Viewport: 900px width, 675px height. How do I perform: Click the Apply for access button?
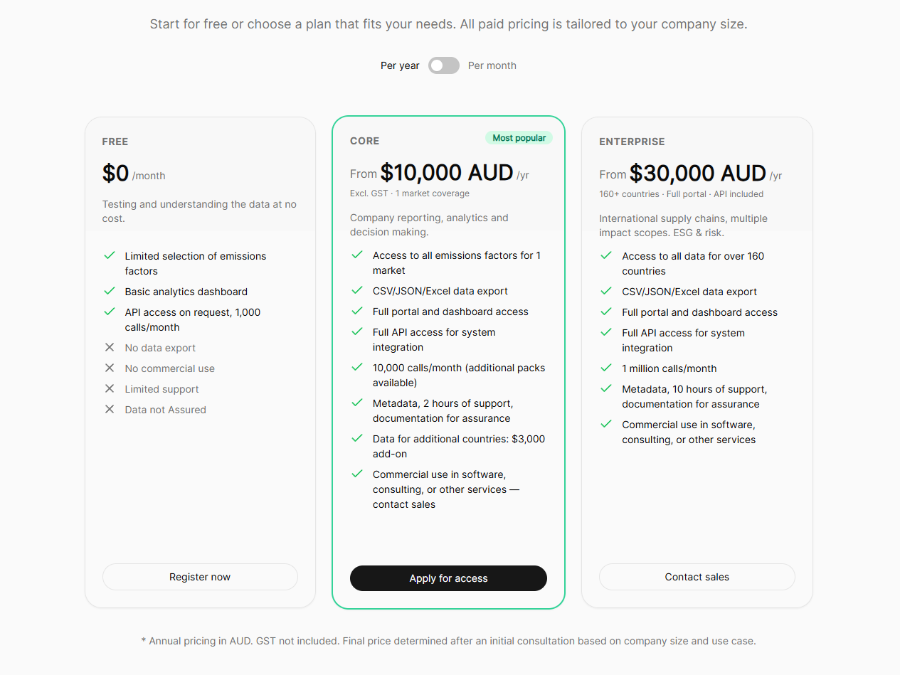tap(448, 578)
